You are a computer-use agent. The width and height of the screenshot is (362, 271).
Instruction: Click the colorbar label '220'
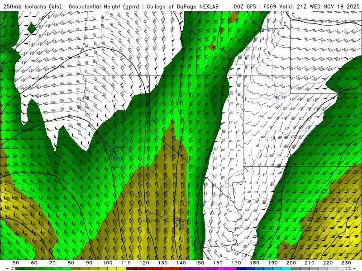pos(328,263)
